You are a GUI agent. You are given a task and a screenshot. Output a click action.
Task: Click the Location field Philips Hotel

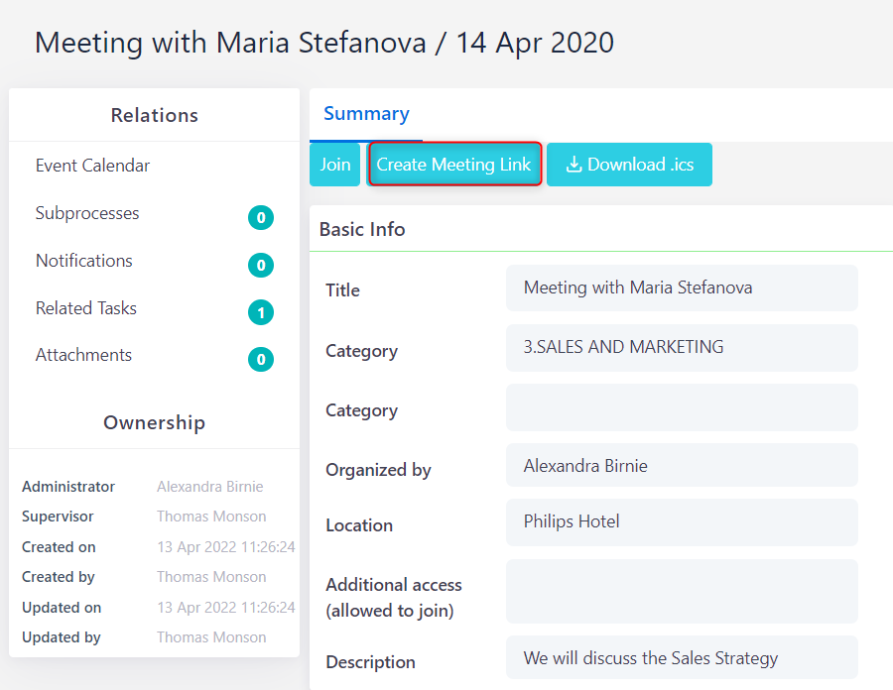[682, 521]
